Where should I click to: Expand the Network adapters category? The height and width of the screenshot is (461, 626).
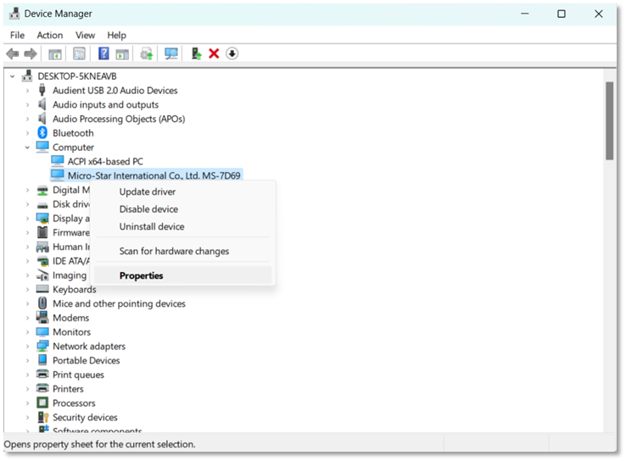point(27,346)
